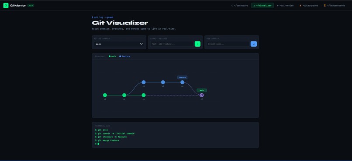
Task: Click the feature branch label tag
Action: [182, 77]
